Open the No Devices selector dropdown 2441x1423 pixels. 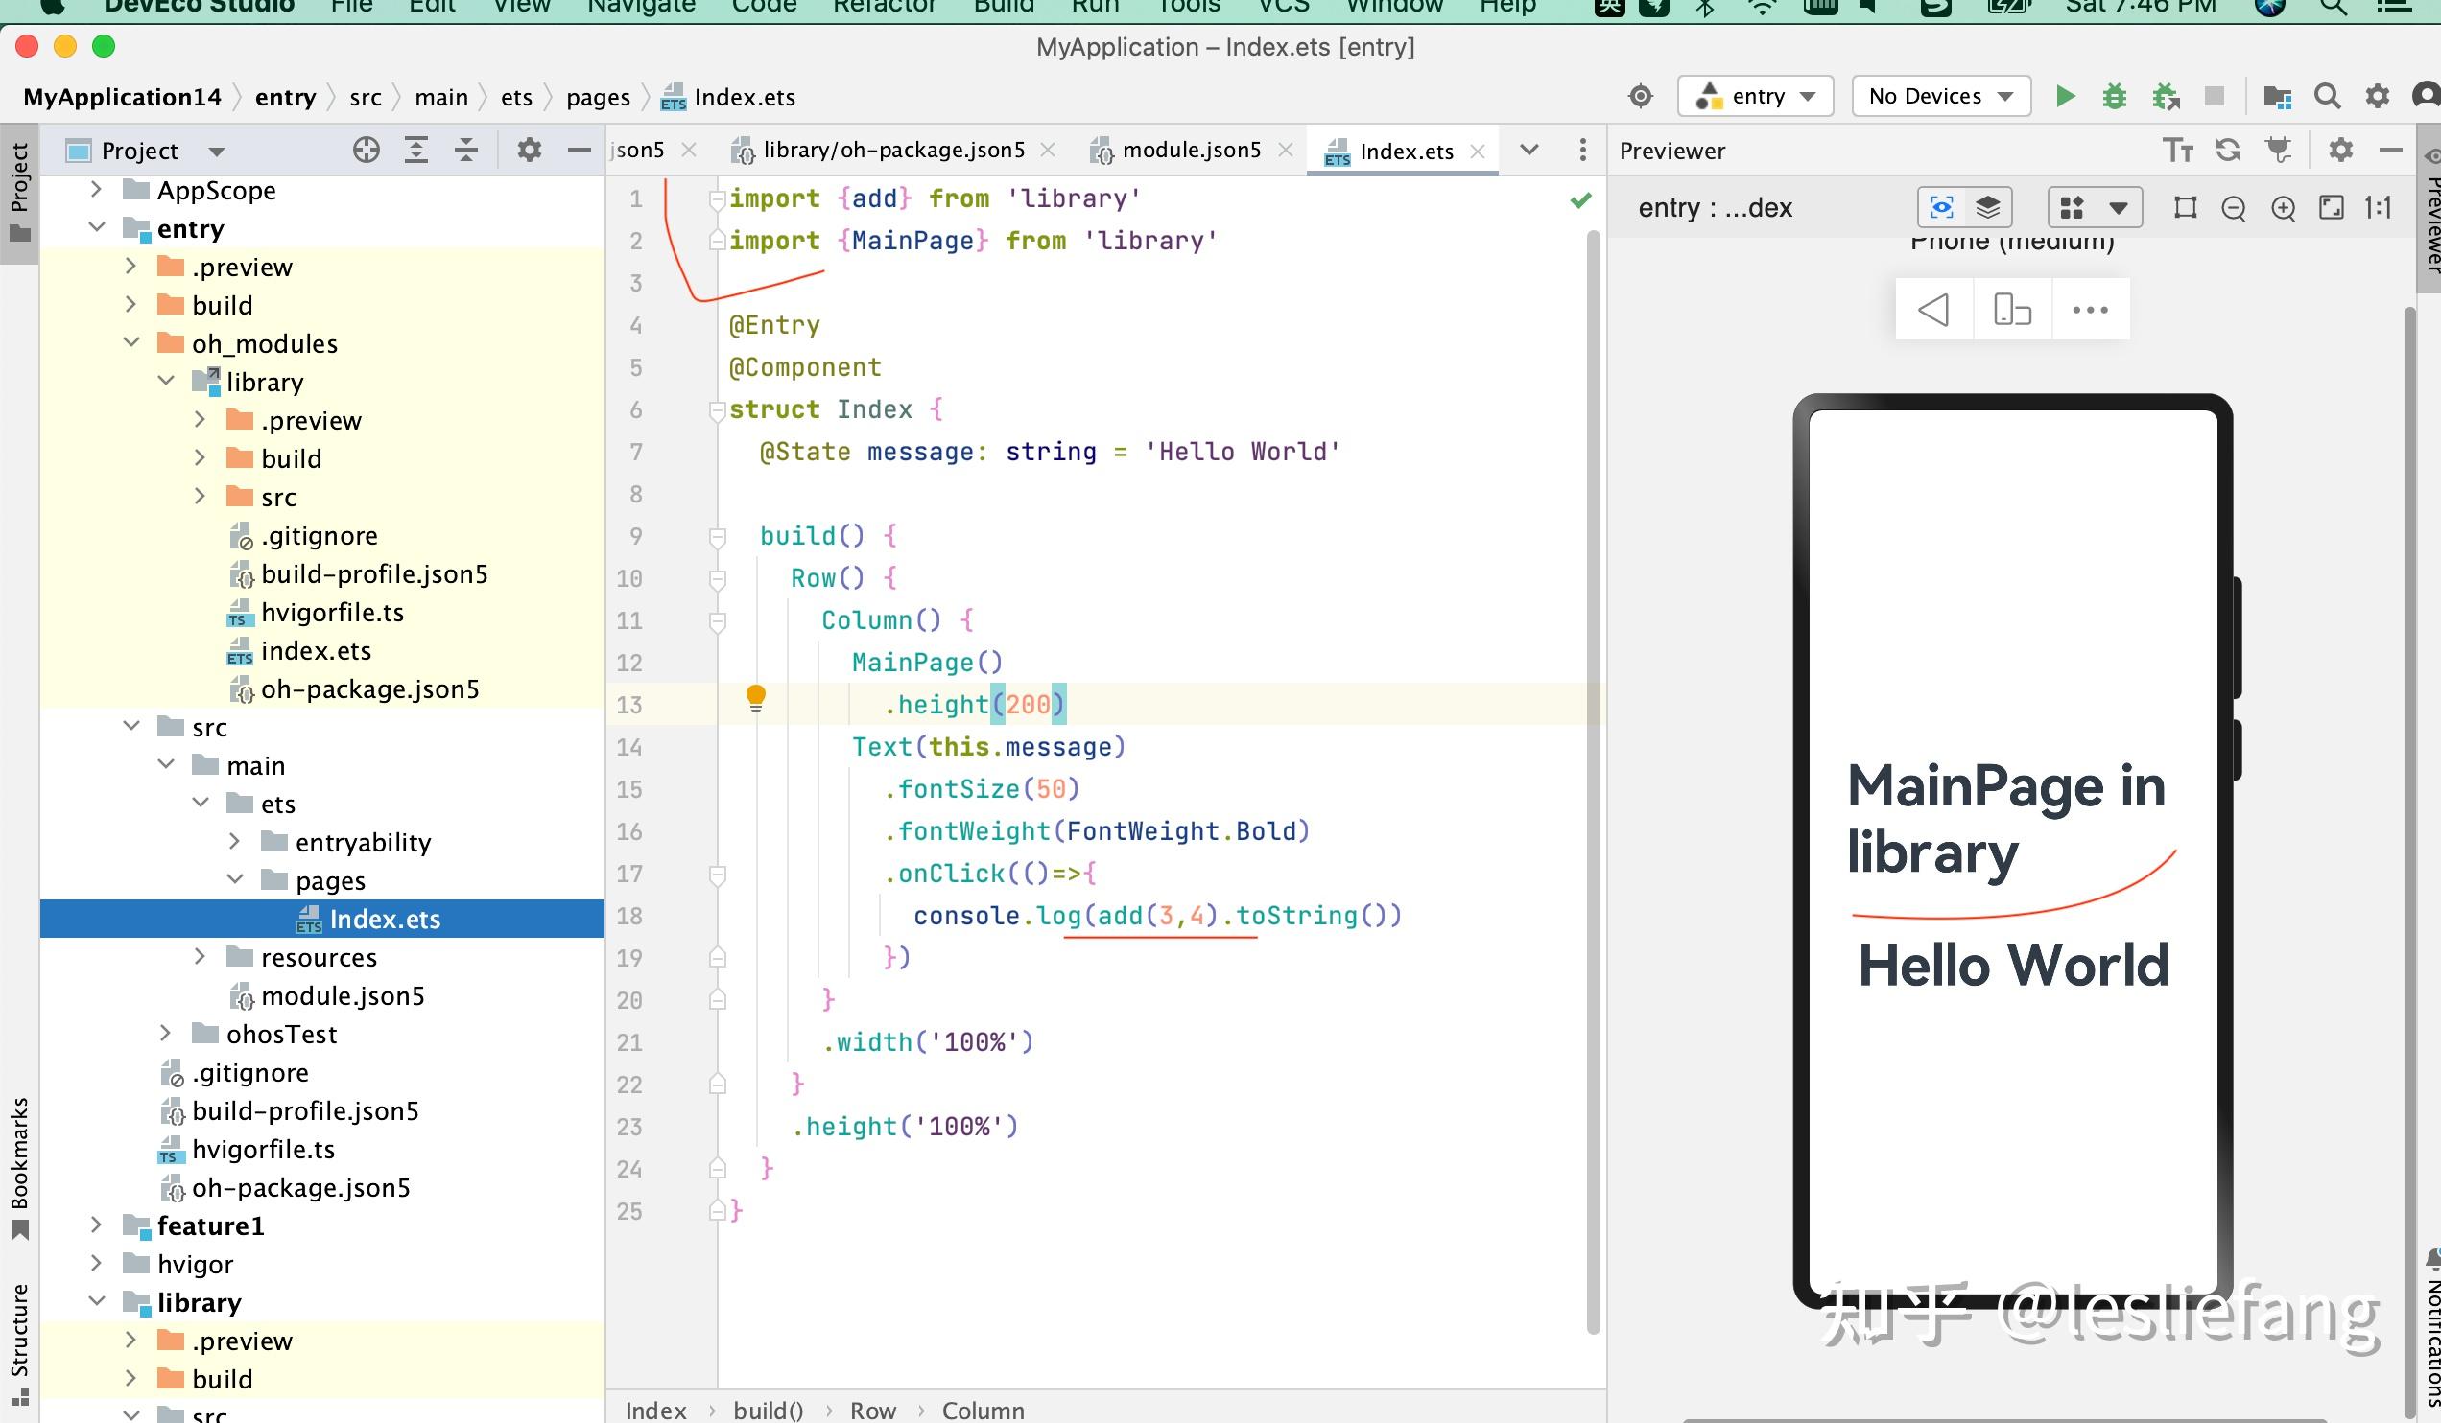pos(1941,96)
